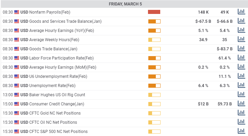Click US flag icon beside Nonfarm Payrolls
This screenshot has height=136, width=248.
[17, 12]
